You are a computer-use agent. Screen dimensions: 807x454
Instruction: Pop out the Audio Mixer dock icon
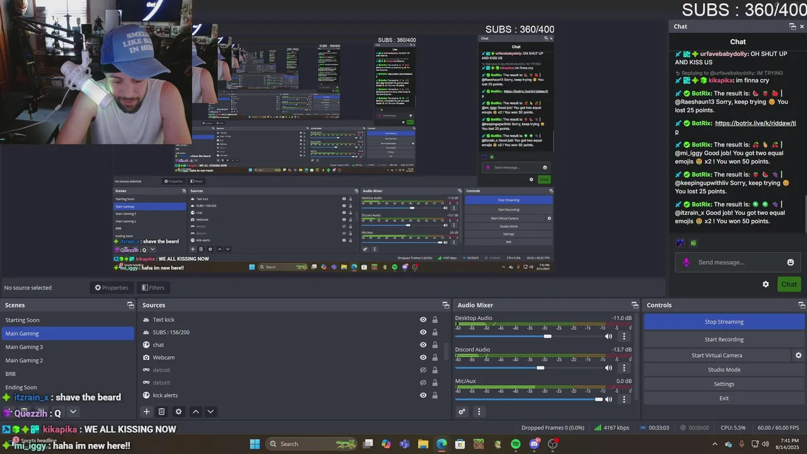635,305
